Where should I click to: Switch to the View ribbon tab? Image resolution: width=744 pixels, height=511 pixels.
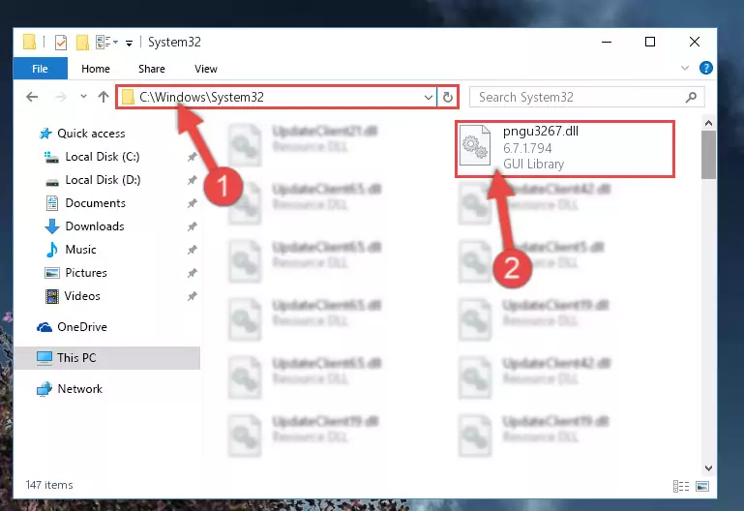206,69
